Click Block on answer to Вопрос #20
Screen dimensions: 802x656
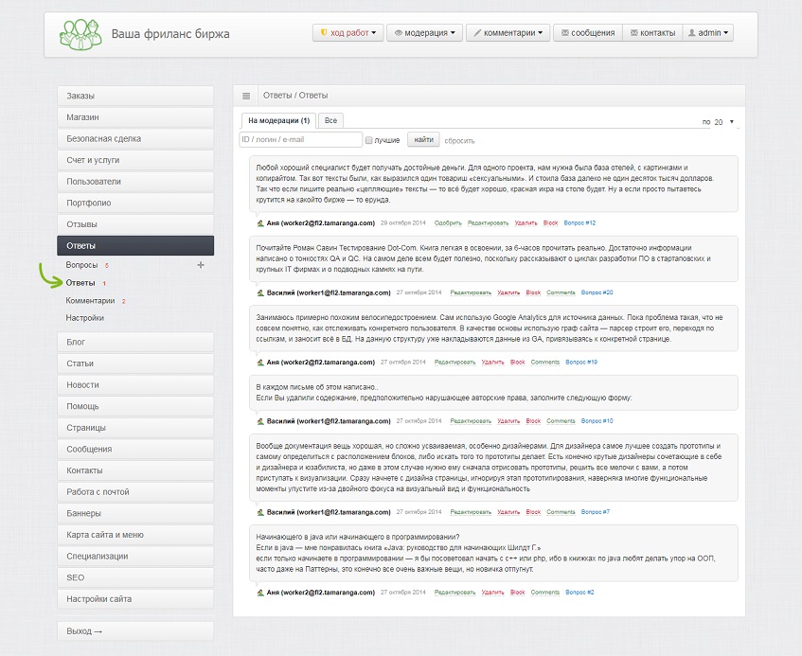[533, 293]
